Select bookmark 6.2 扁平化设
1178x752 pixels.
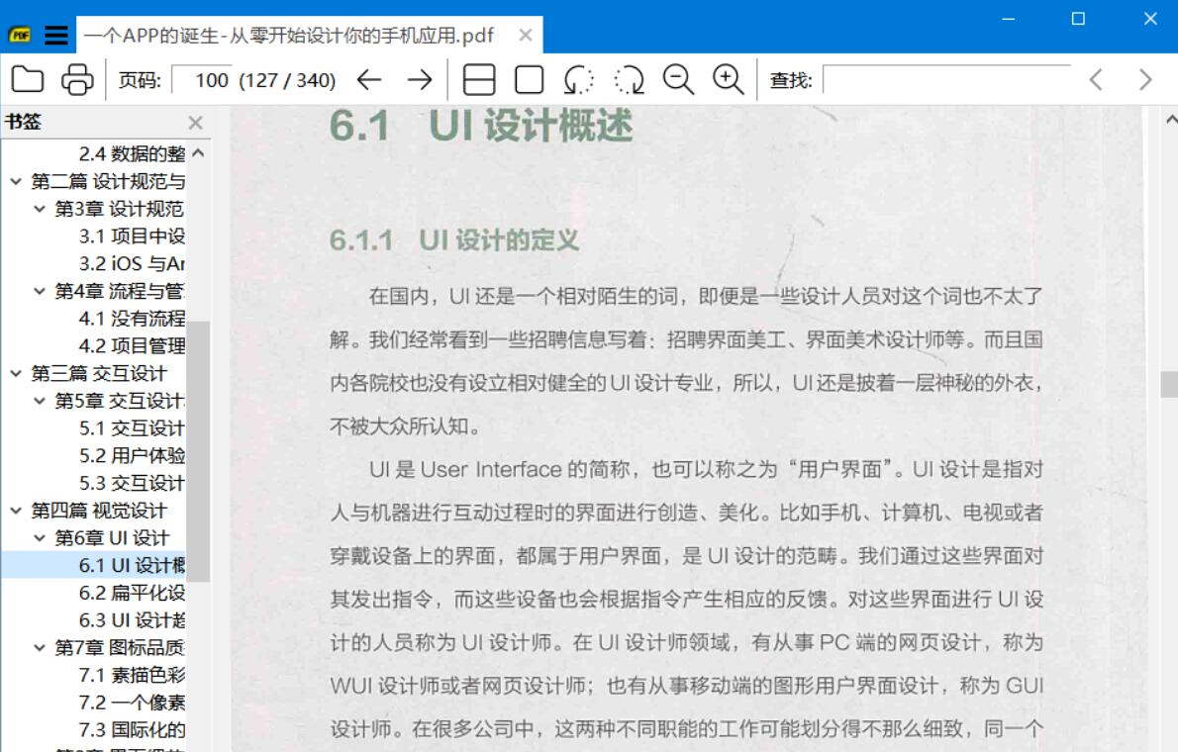(x=133, y=593)
